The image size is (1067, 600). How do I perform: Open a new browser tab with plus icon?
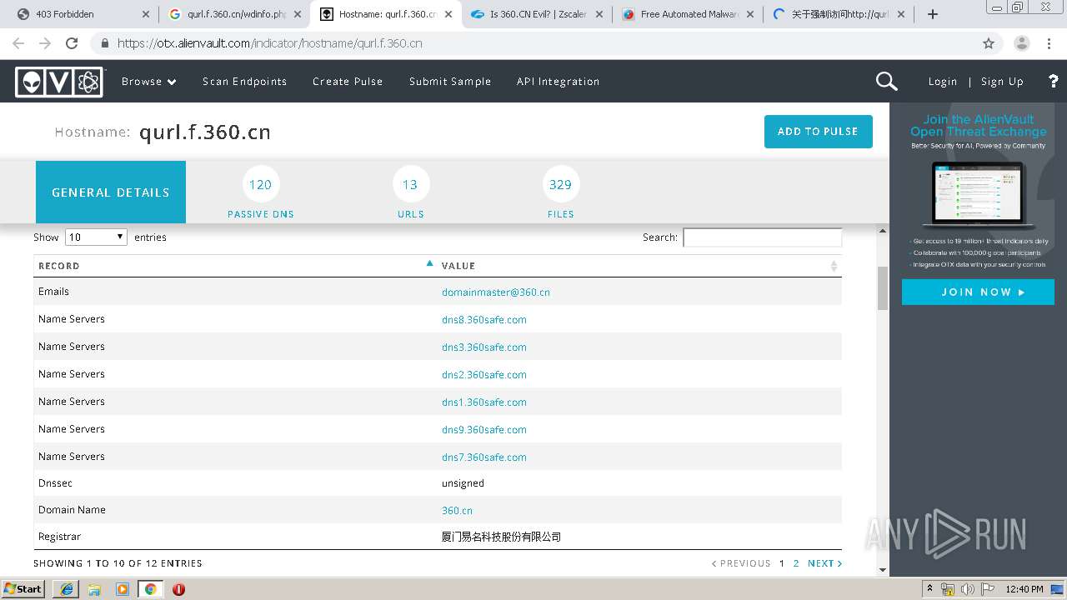[933, 14]
